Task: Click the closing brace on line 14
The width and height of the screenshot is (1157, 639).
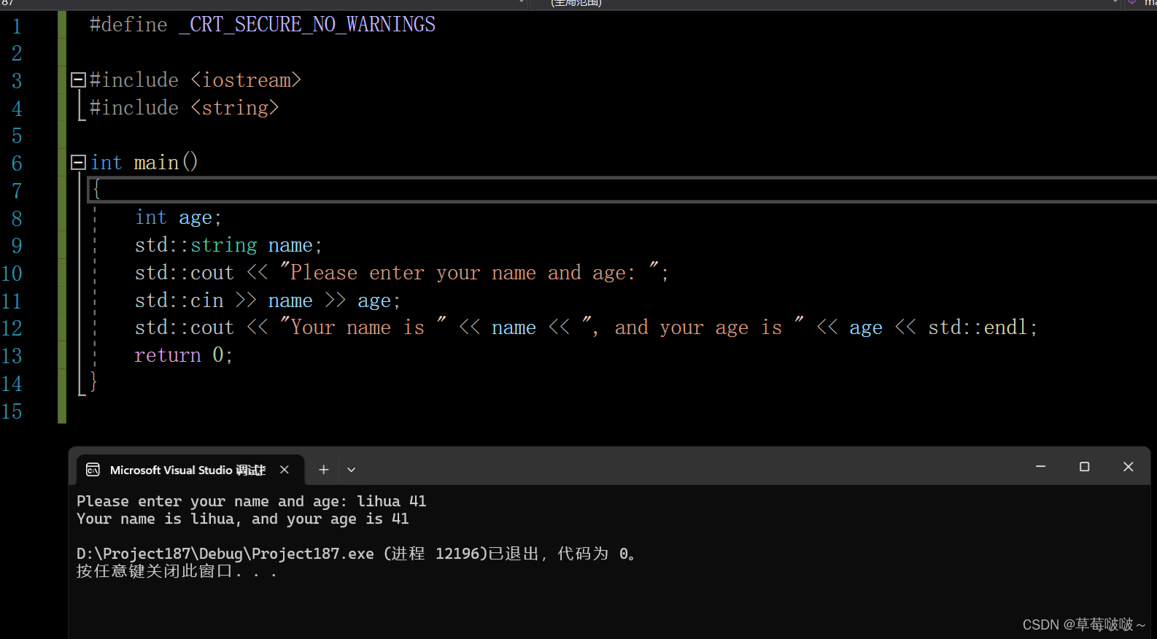Action: tap(93, 382)
